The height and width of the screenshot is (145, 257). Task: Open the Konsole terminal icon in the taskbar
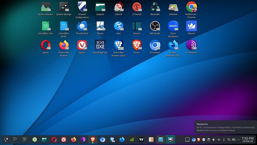pos(25,139)
